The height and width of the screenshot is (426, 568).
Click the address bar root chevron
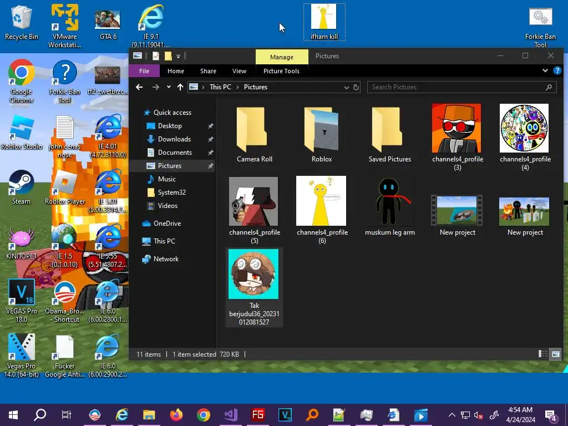[203, 87]
